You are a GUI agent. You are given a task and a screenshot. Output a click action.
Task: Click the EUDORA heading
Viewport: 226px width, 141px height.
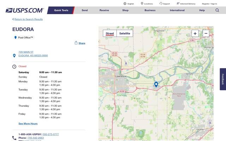click(x=23, y=29)
